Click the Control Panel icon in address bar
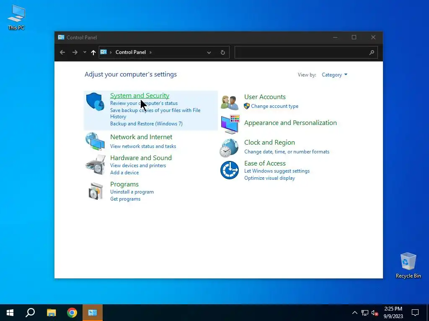 pos(103,52)
